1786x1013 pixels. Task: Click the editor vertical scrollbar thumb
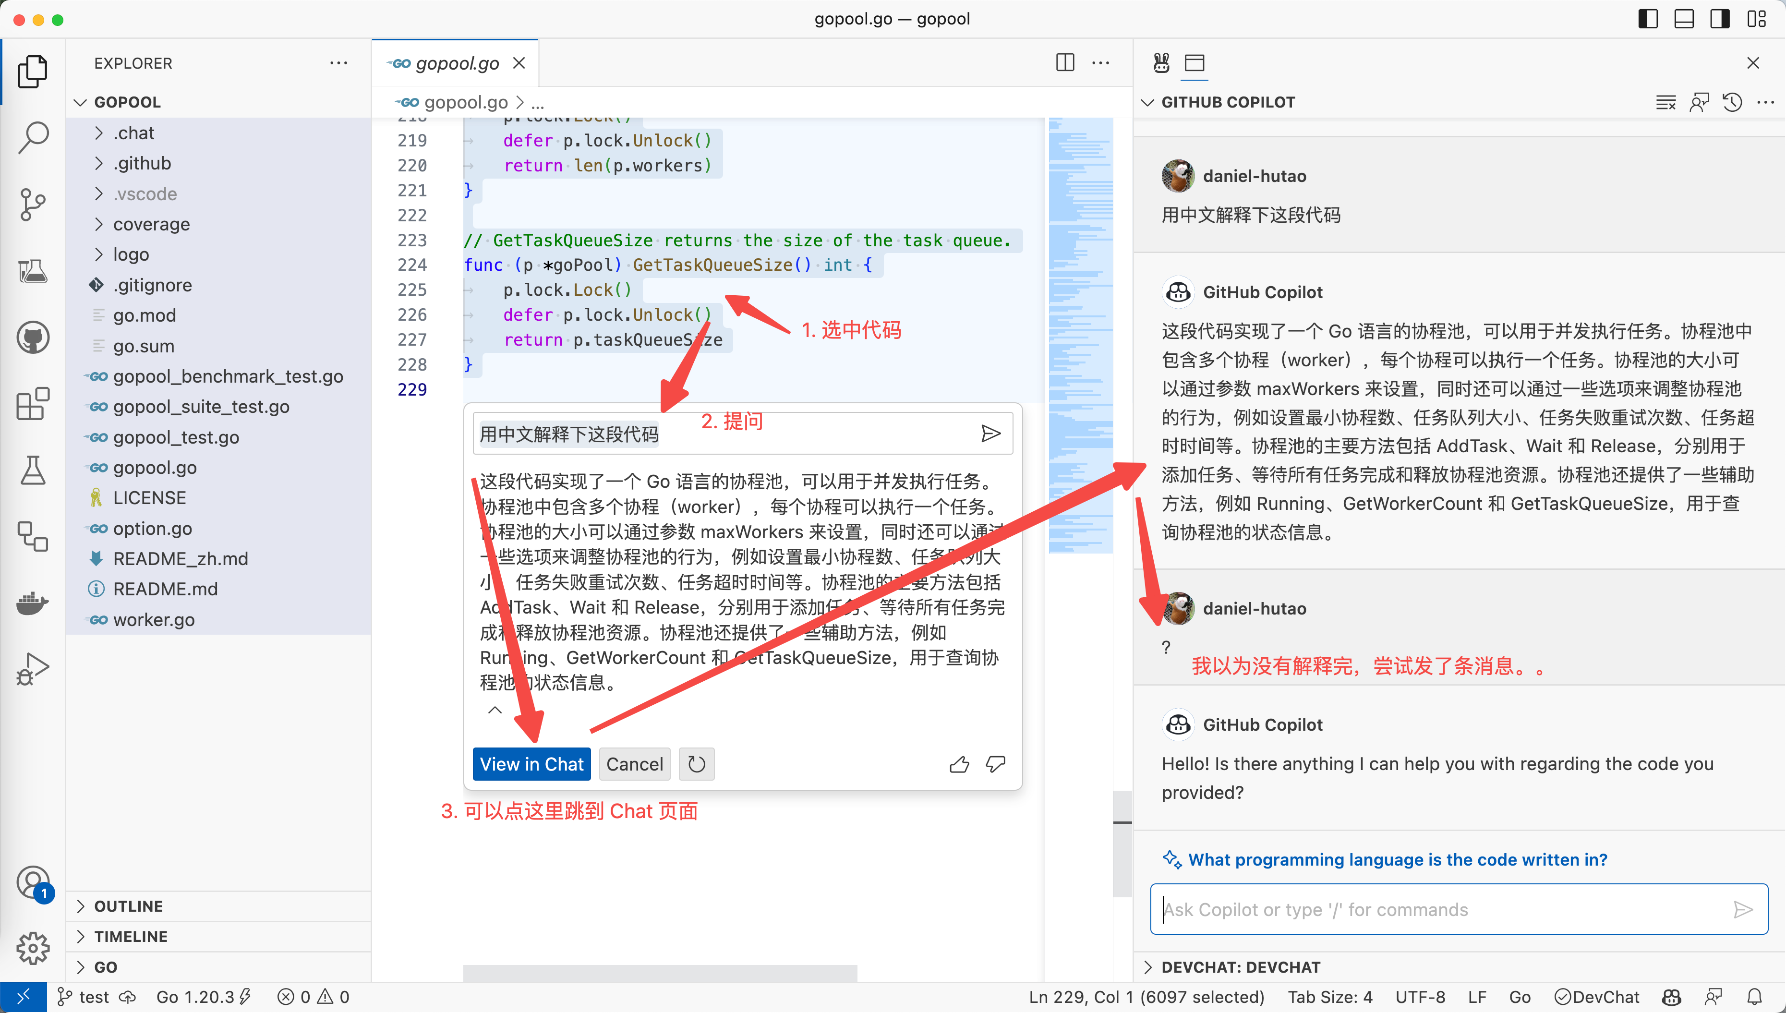tap(1122, 843)
